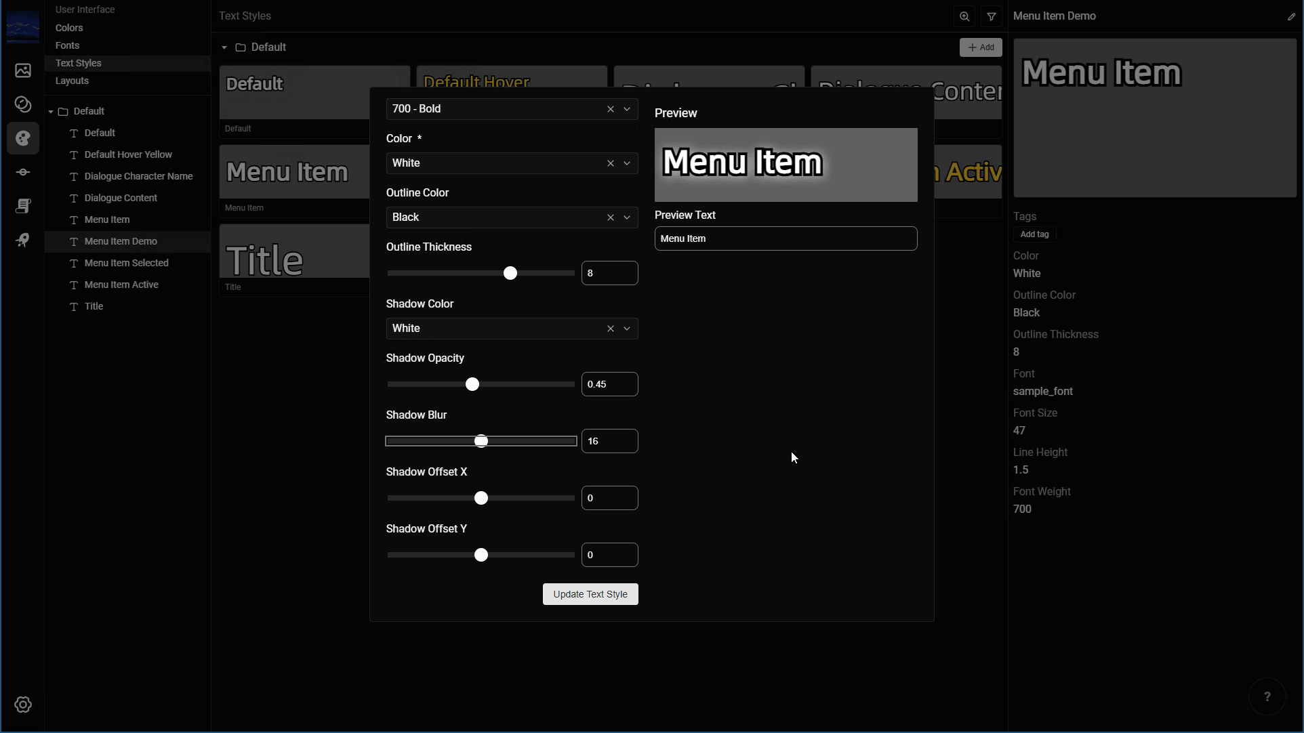This screenshot has width=1304, height=733.
Task: Click Update Text Style button
Action: pyautogui.click(x=590, y=594)
